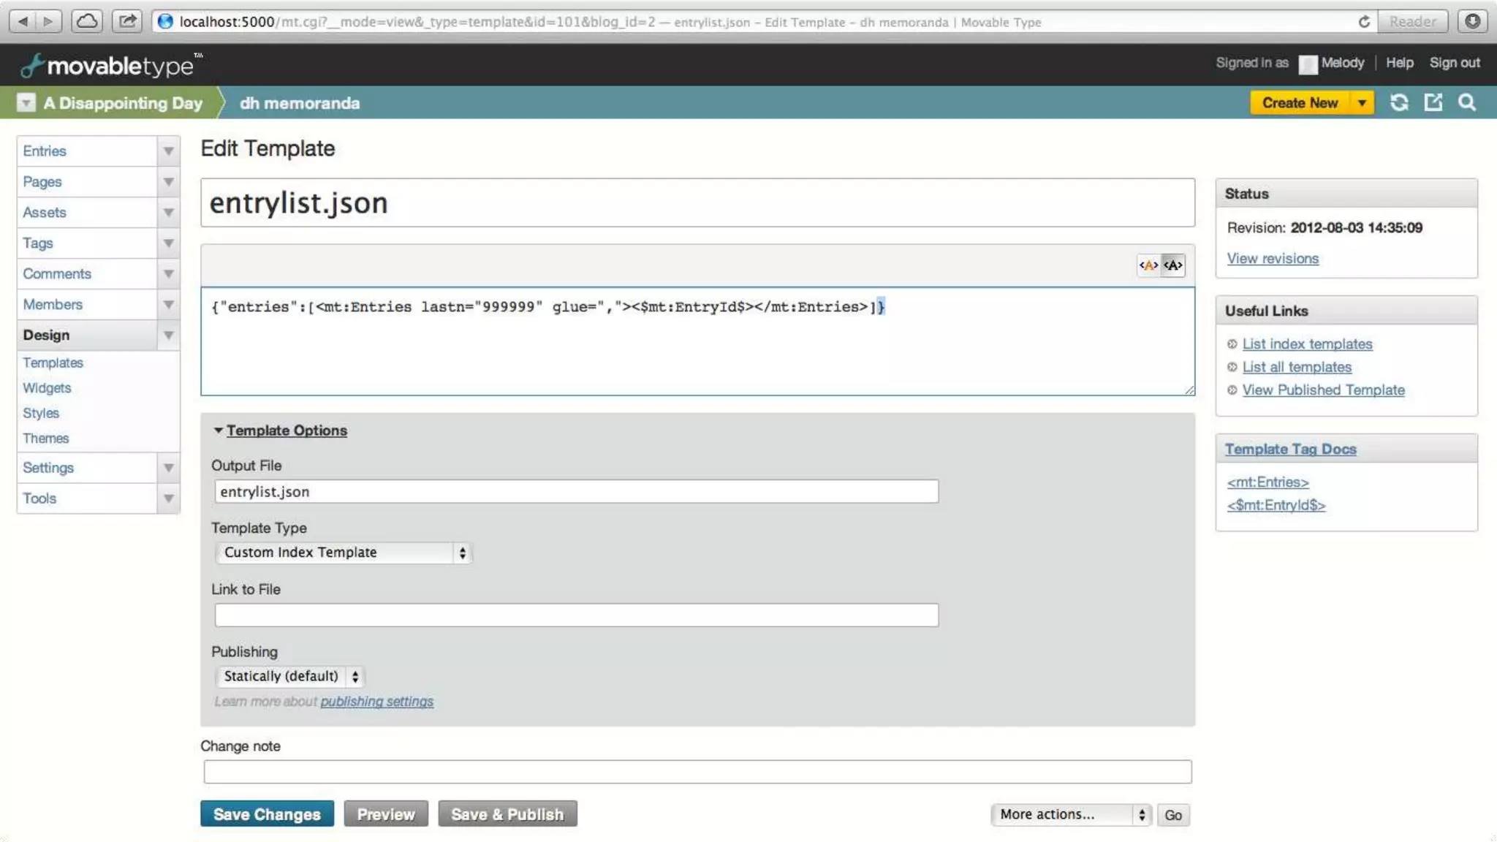Open the search magnifier icon
Image resolution: width=1497 pixels, height=842 pixels.
(1466, 103)
